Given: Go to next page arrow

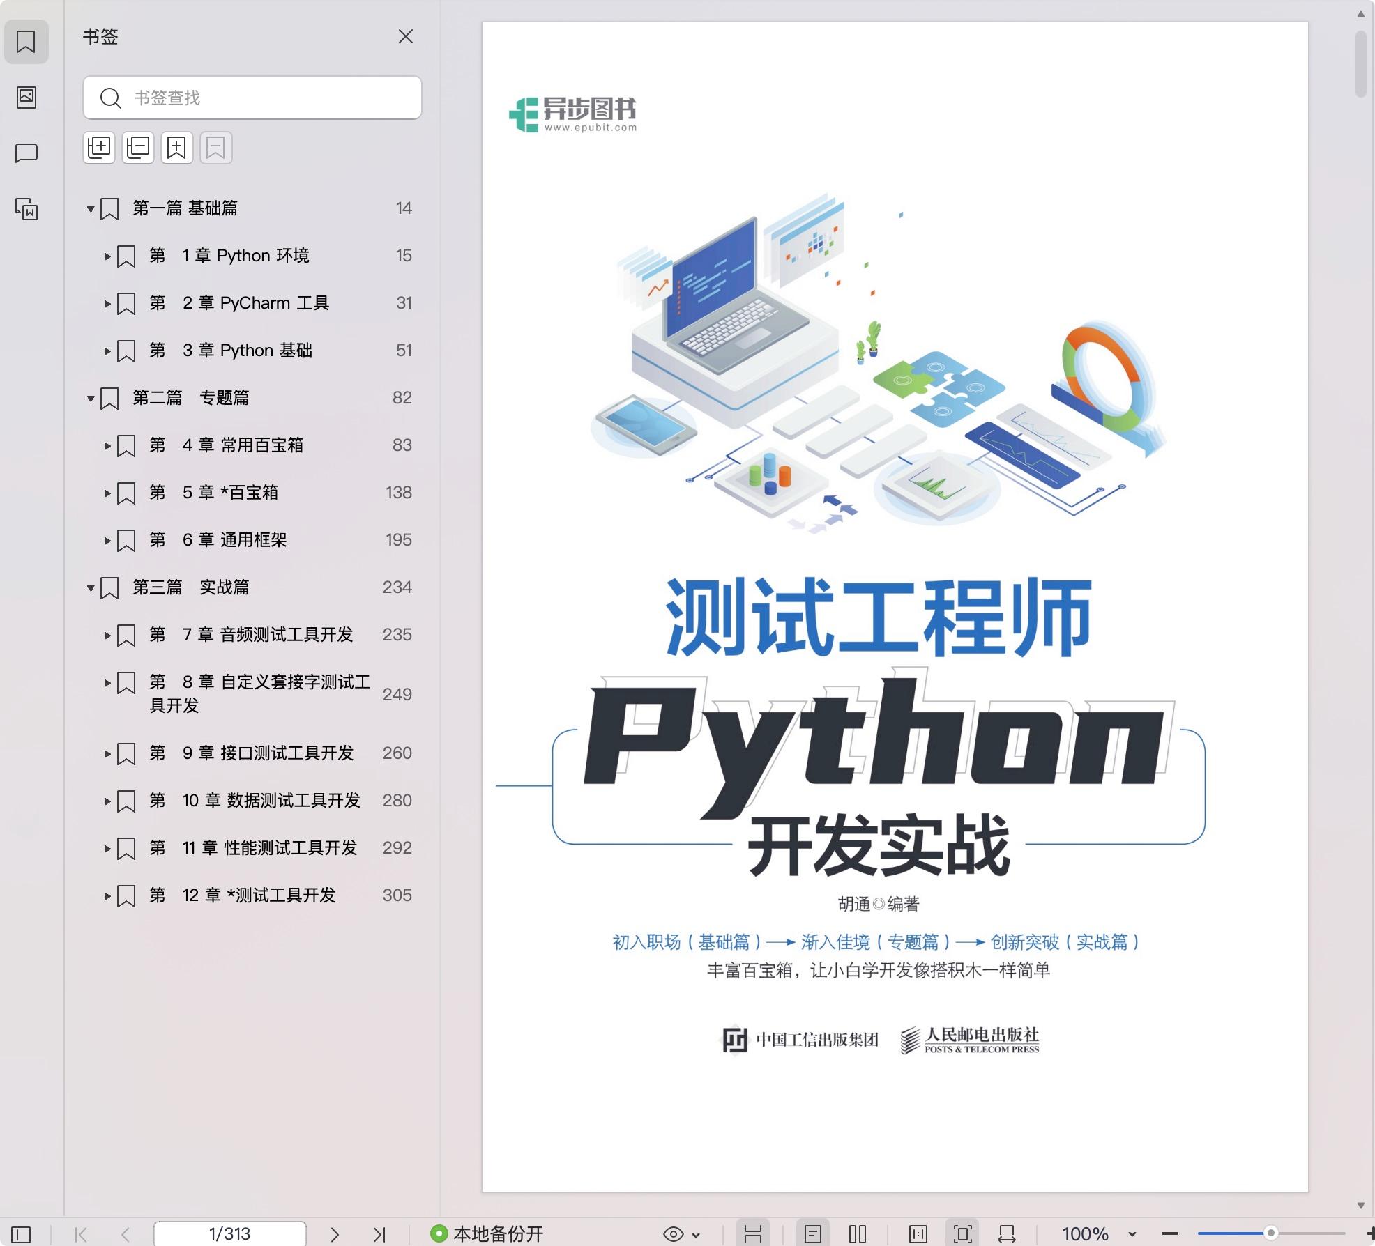Looking at the screenshot, I should [335, 1234].
